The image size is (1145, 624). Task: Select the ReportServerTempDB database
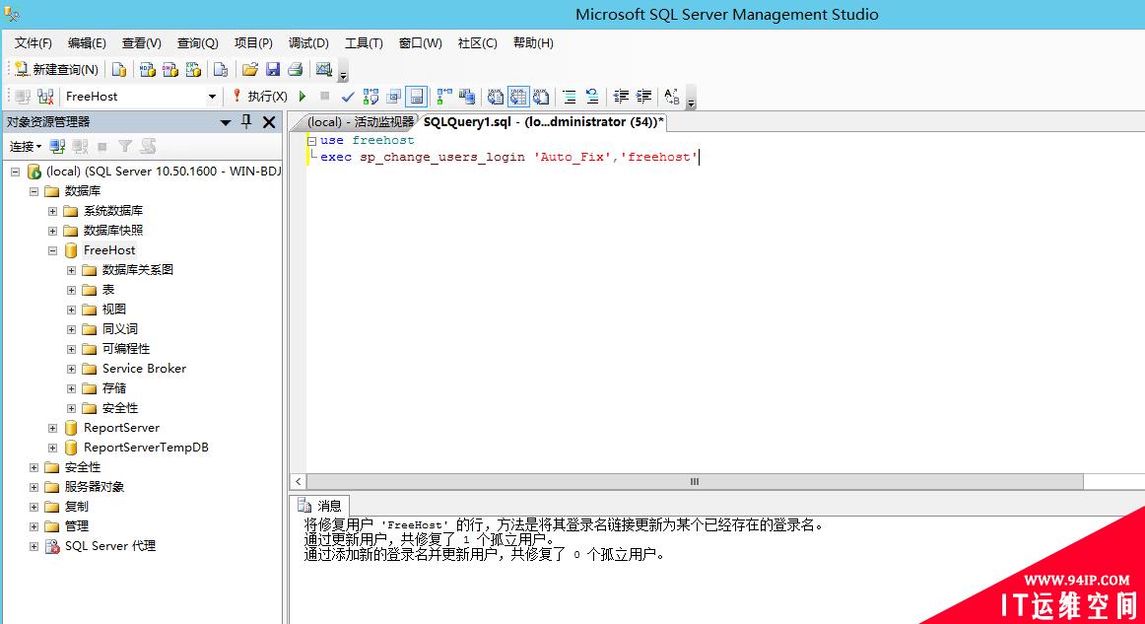[146, 448]
